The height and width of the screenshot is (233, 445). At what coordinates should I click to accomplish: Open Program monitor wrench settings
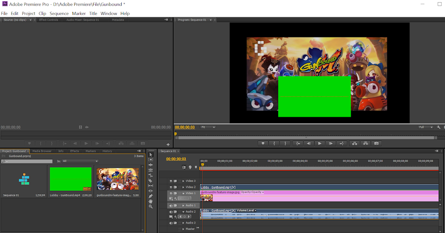(x=439, y=127)
